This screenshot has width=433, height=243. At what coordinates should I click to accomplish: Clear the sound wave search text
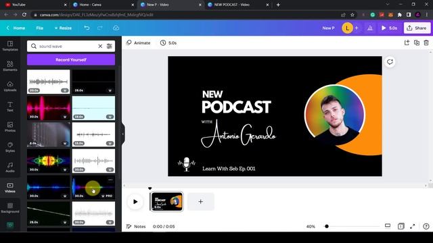[x=100, y=47]
